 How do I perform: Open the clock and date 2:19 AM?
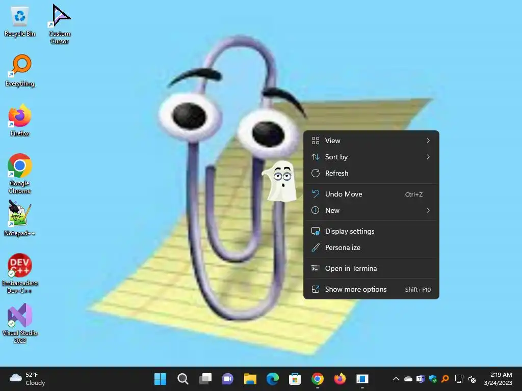(x=498, y=379)
